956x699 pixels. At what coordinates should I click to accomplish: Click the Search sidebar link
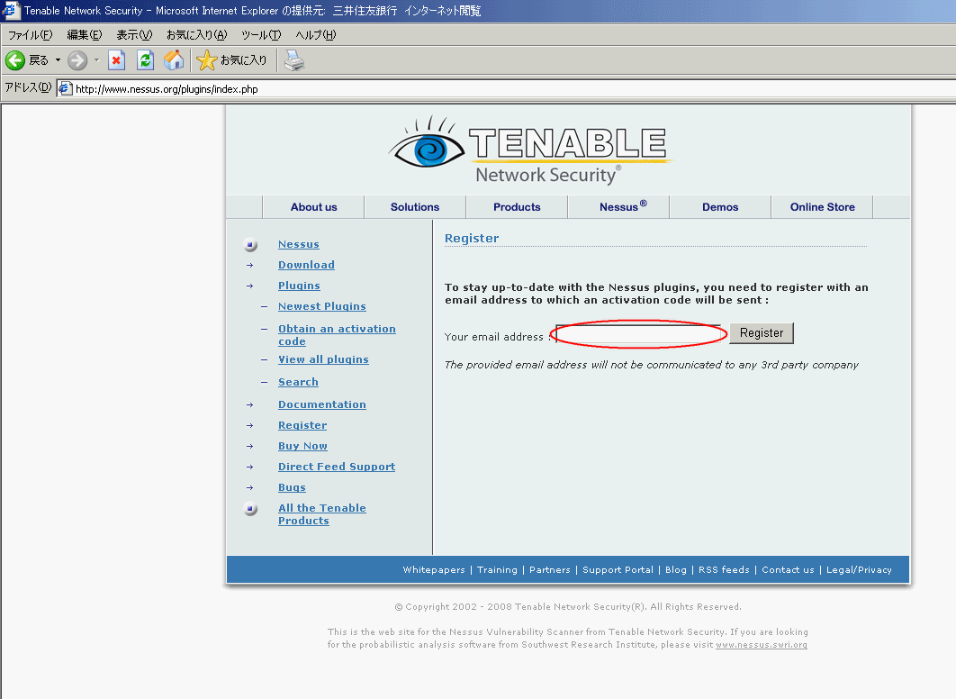[x=298, y=382]
